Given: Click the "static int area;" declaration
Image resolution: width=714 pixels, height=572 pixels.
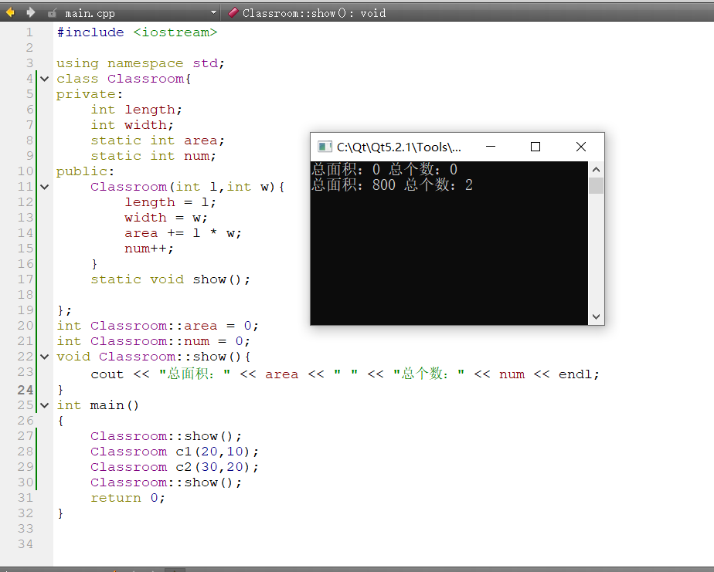Looking at the screenshot, I should 158,140.
